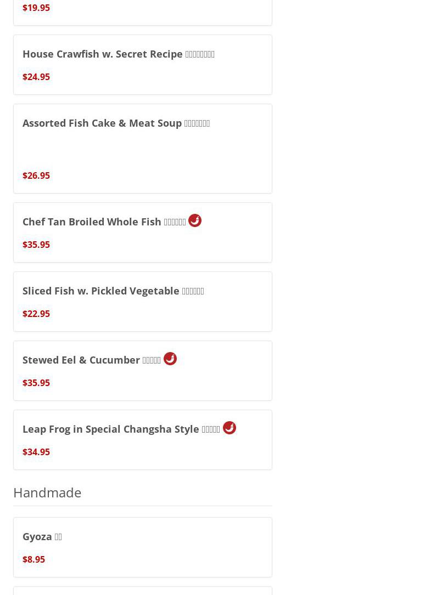Click the Handmade section heading
This screenshot has width=431, height=595.
tap(47, 492)
